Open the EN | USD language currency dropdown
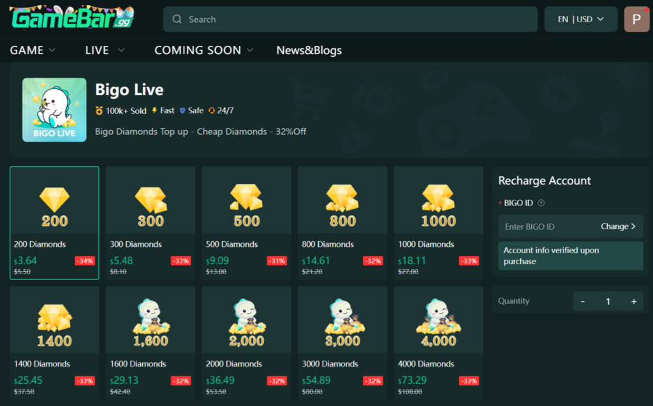 581,19
